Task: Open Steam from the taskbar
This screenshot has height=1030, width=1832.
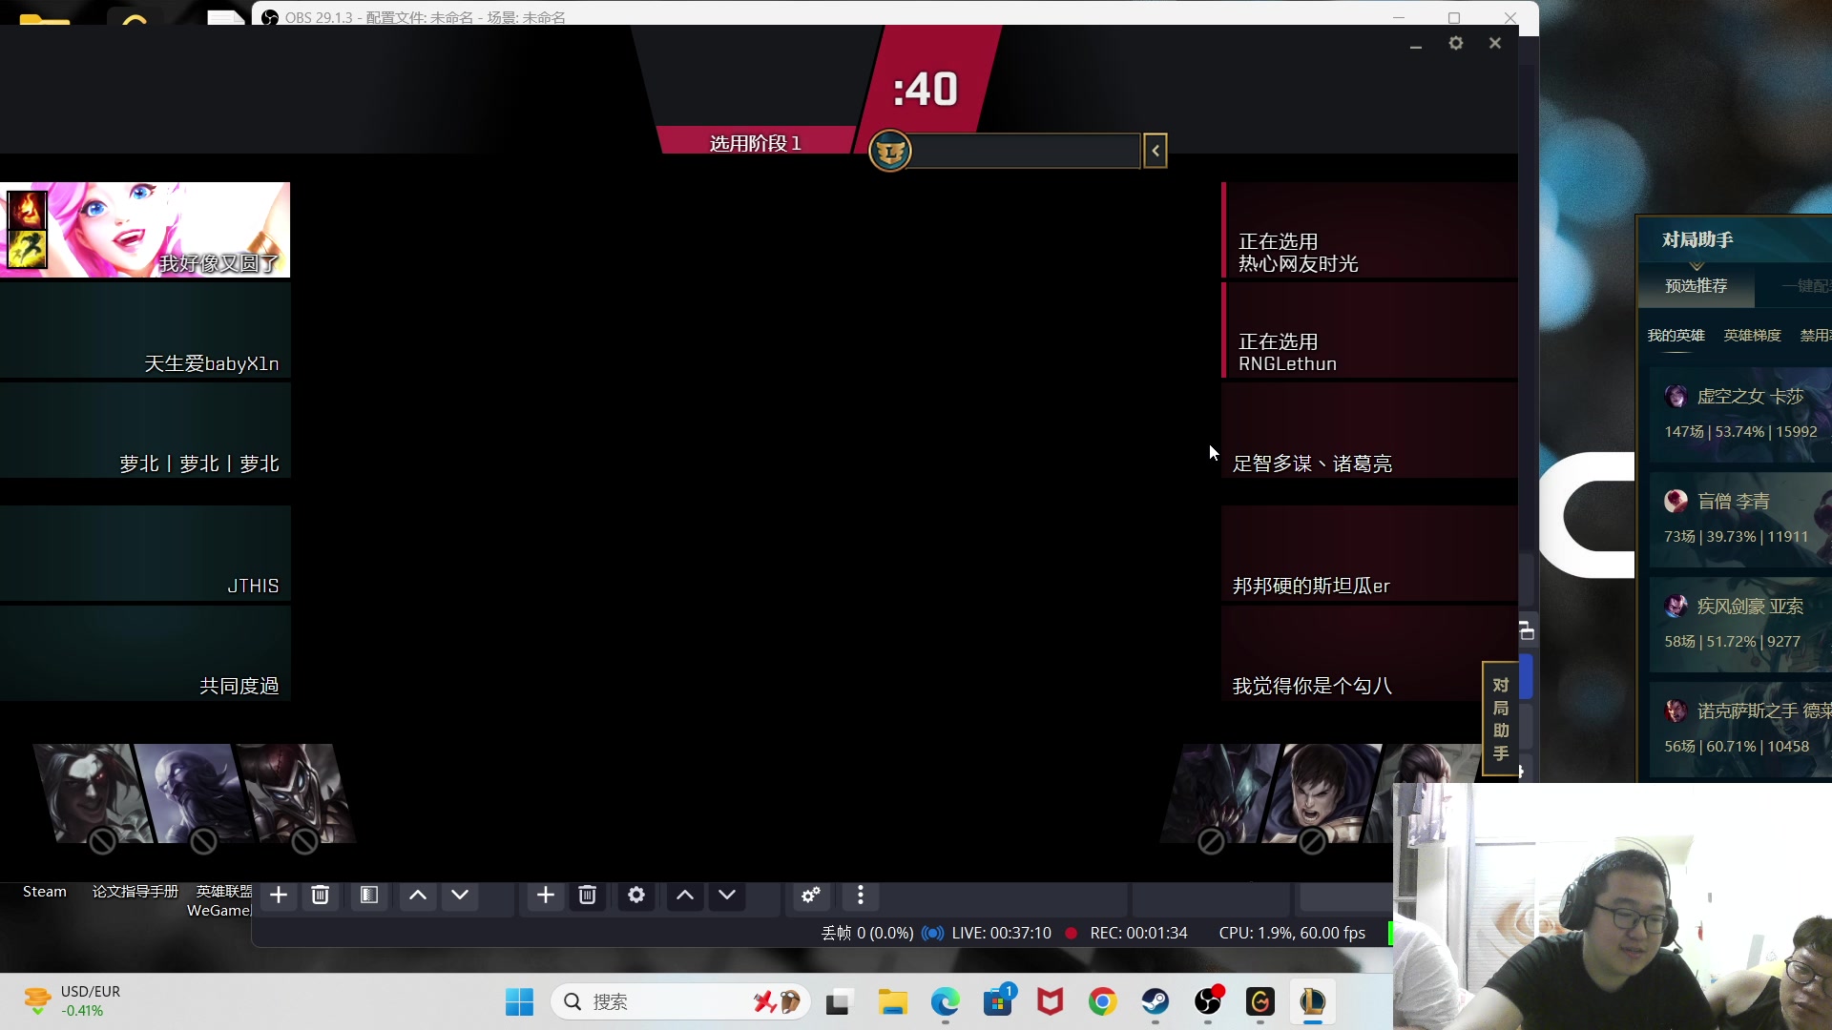Action: [x=1155, y=1002]
